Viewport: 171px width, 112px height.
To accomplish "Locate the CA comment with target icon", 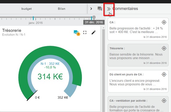I will [x=164, y=22].
